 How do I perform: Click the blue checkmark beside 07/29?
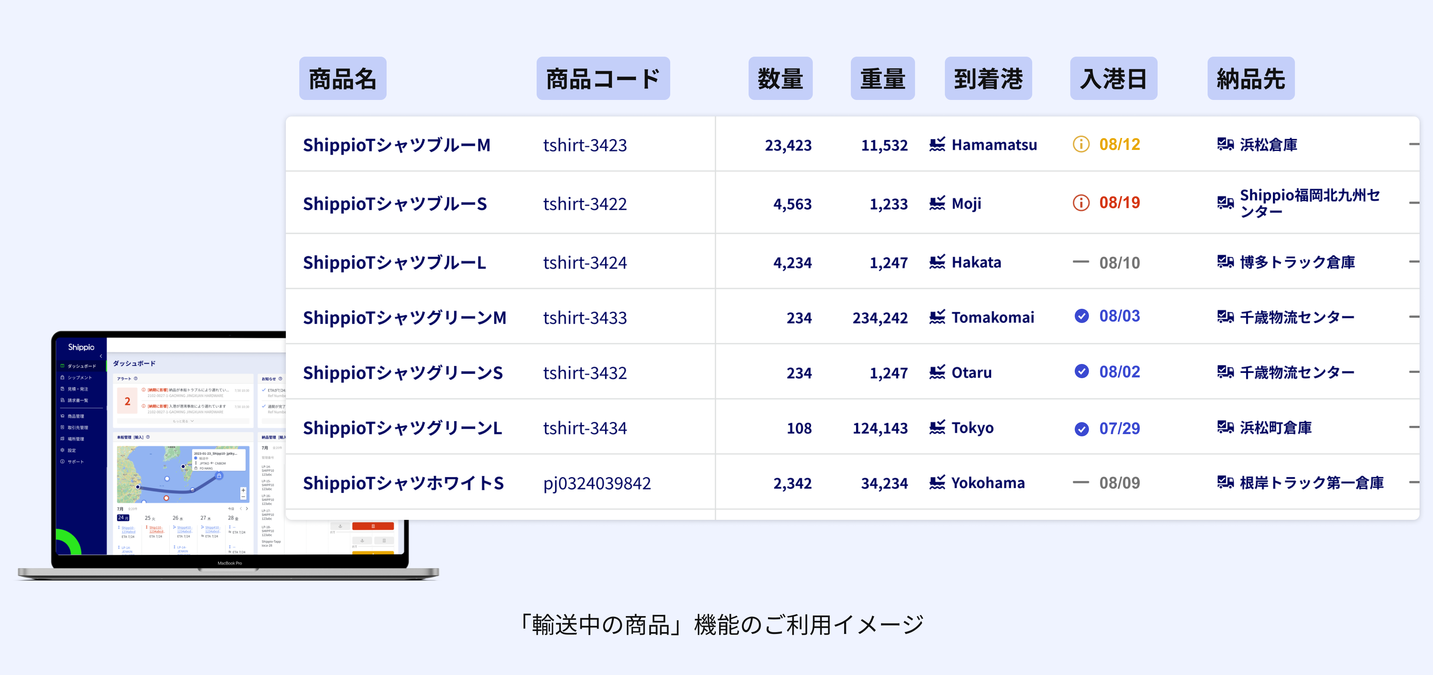pyautogui.click(x=1081, y=429)
